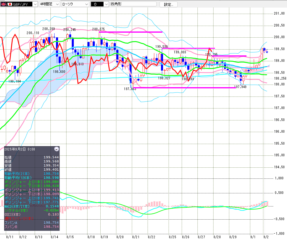The width and height of the screenshot is (287, 240).
Task: Click the 198.327 low price label
Action: coord(164,78)
